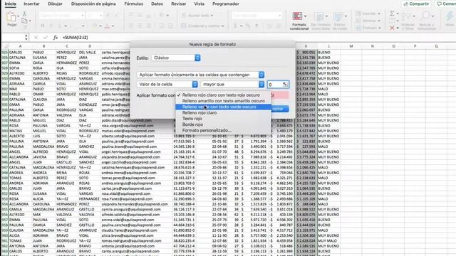Click Buscar y seleccionar magnifier icon
This screenshot has height=256, width=456.
coord(426,16)
